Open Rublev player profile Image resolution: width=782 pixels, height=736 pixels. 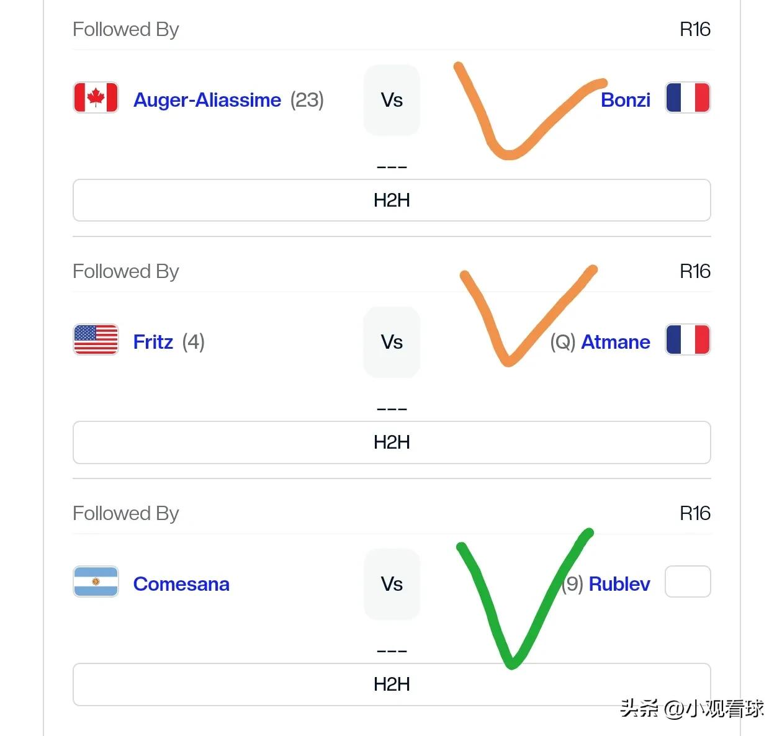tap(619, 584)
